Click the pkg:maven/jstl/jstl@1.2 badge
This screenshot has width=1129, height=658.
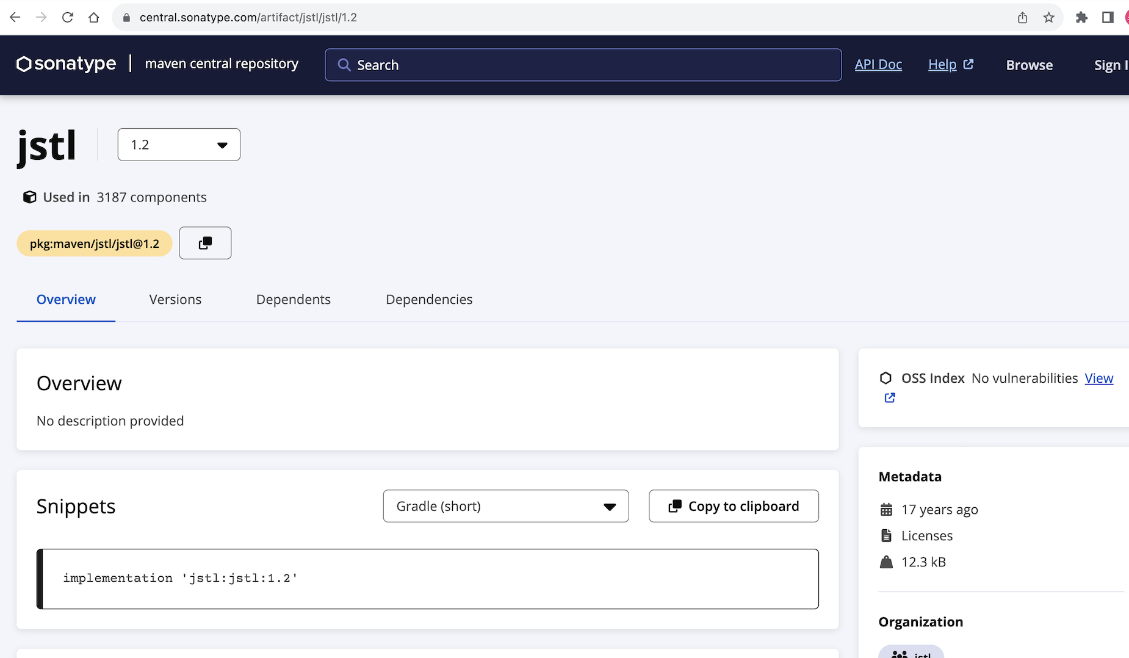click(95, 244)
